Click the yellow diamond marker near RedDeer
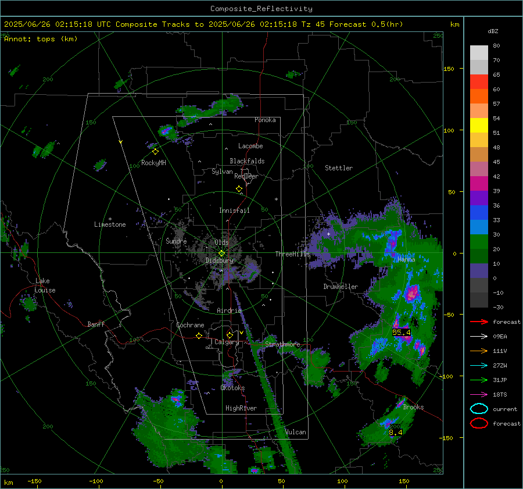Screen dimensions: 523x489 (x=239, y=189)
